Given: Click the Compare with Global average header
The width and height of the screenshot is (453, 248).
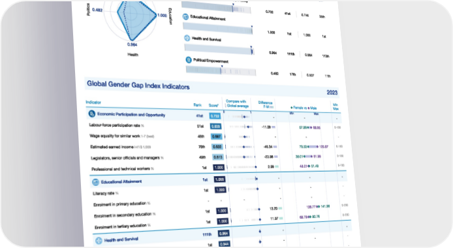Looking at the screenshot, I should (x=236, y=104).
